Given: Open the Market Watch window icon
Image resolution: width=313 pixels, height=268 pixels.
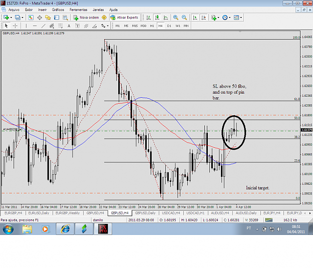Looking at the screenshot, I should [x=31, y=18].
